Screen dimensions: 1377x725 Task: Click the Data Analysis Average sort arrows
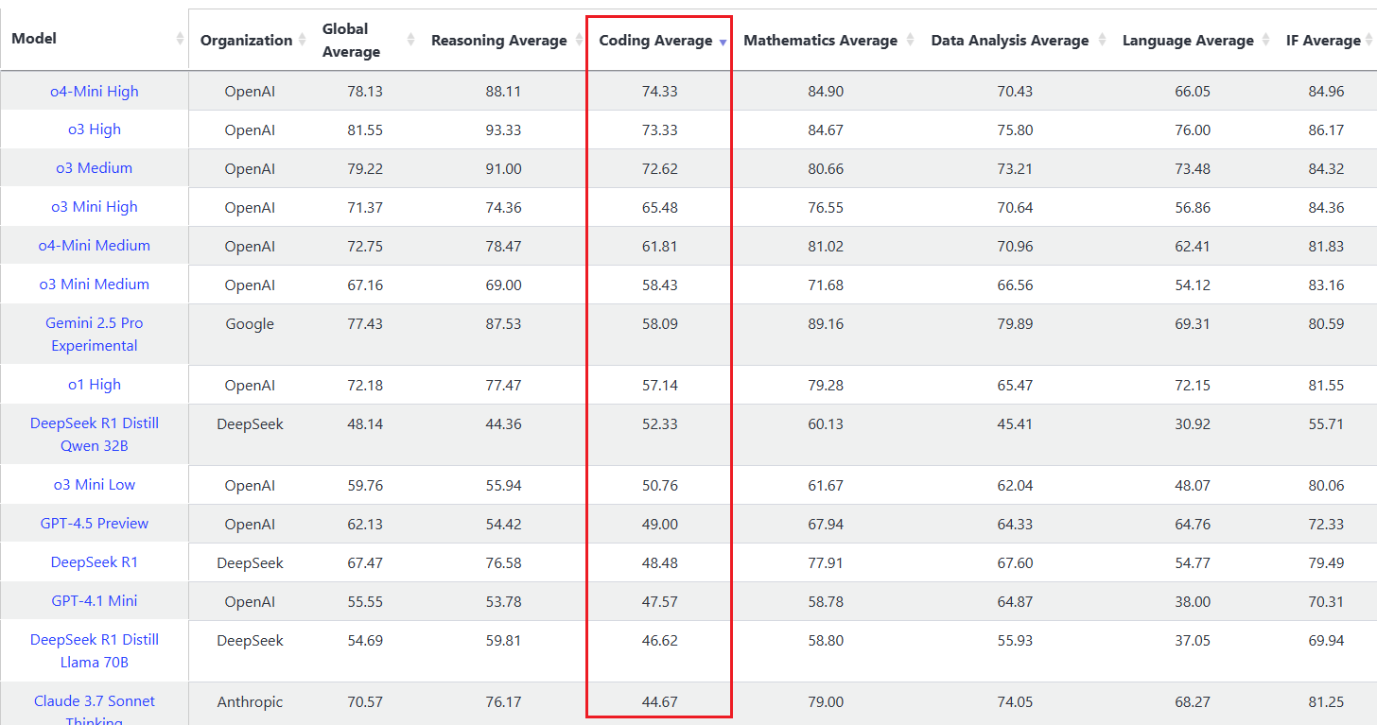point(1102,39)
